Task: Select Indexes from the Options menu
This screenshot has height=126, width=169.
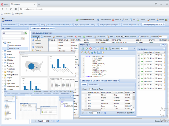Action: point(38,43)
